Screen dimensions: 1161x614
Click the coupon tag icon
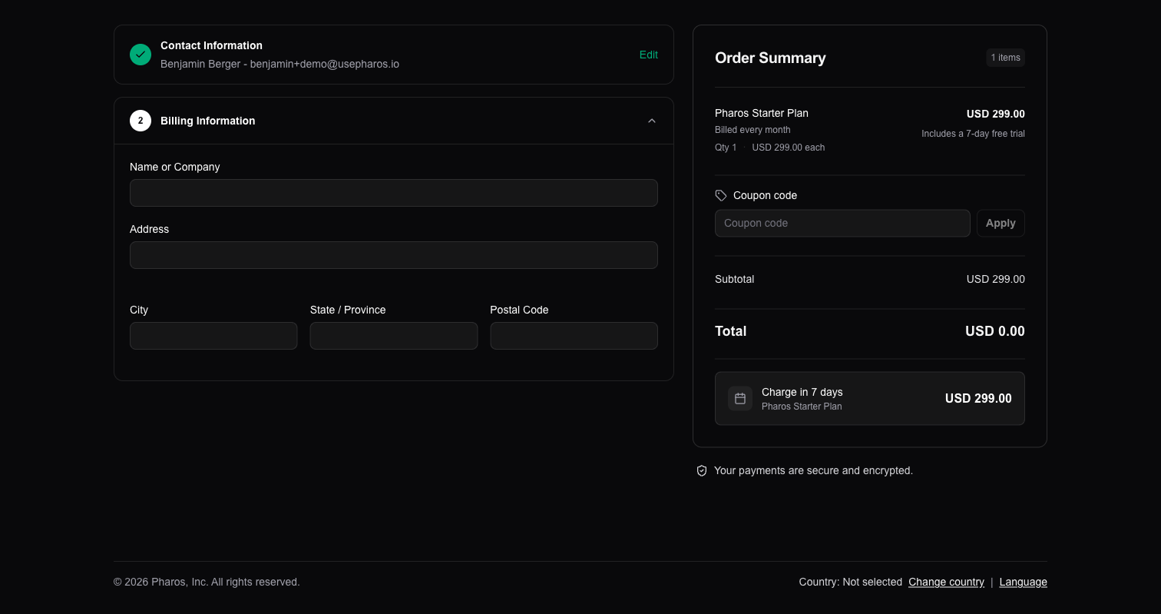pyautogui.click(x=721, y=195)
